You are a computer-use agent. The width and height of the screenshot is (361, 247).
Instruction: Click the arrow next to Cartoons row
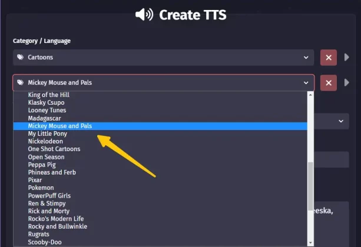(x=346, y=57)
